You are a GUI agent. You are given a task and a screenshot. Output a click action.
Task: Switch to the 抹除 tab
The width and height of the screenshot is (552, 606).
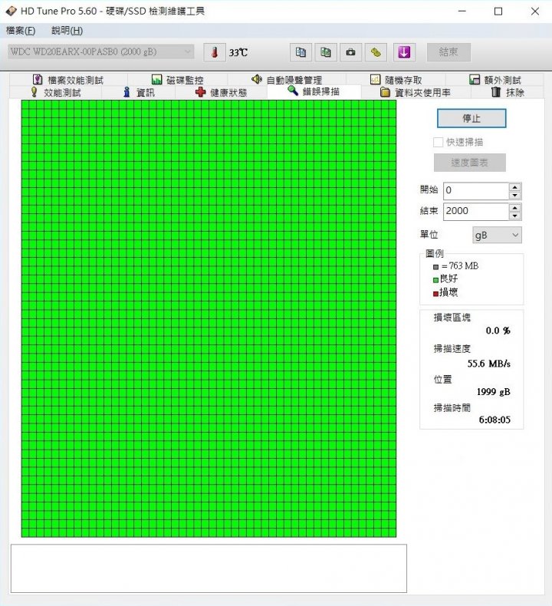coord(508,92)
